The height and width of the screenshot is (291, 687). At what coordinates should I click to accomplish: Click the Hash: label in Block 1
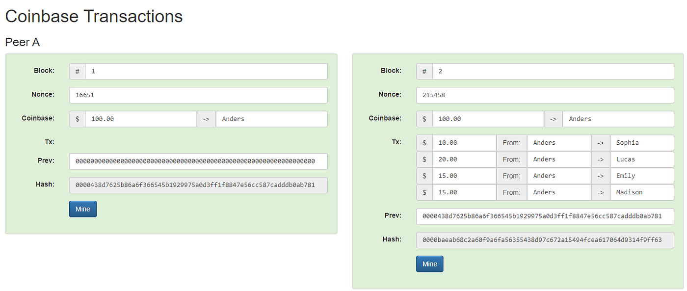[46, 184]
